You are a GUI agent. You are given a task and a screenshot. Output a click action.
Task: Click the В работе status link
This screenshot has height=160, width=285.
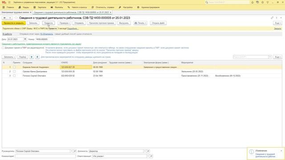7,34
